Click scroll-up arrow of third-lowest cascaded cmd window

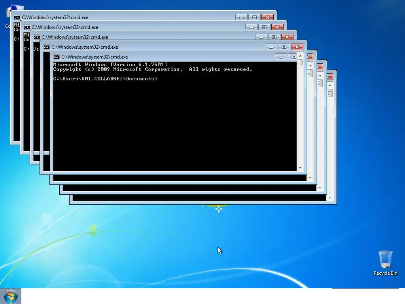310,66
